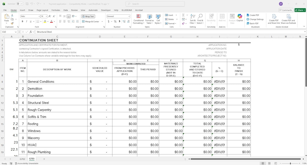This screenshot has width=307, height=165.
Task: Open font color dropdown arrow
Action: click(x=54, y=22)
